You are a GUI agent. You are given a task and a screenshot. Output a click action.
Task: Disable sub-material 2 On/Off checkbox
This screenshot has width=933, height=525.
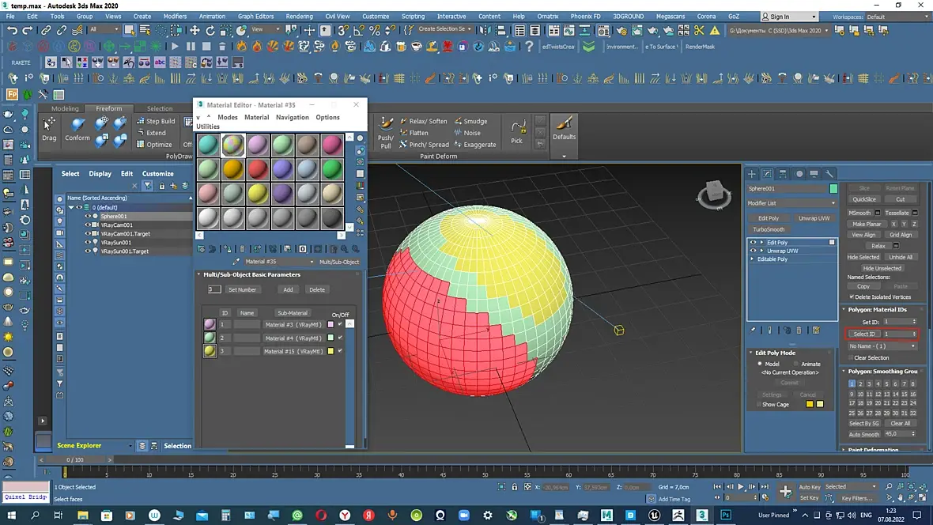340,338
